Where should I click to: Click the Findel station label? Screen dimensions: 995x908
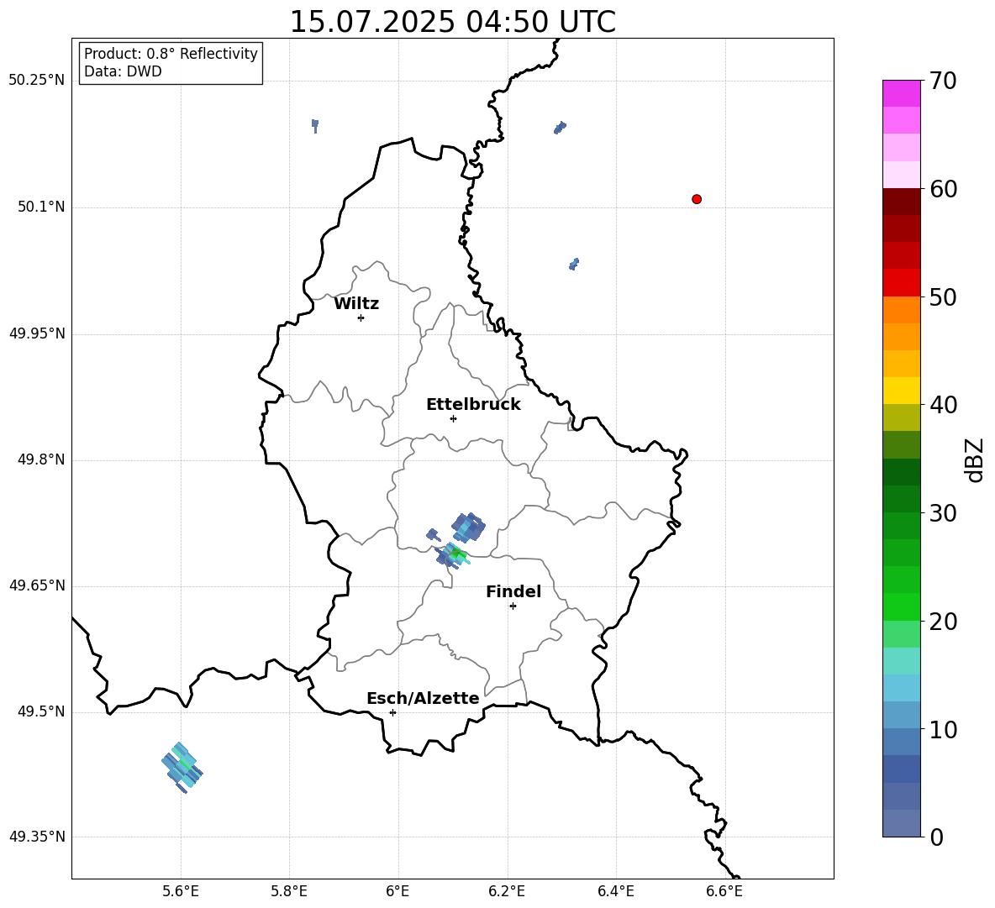point(513,591)
